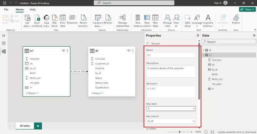Click Fit to page icon in status bar
The width and height of the screenshot is (257, 134).
[x=212, y=132]
